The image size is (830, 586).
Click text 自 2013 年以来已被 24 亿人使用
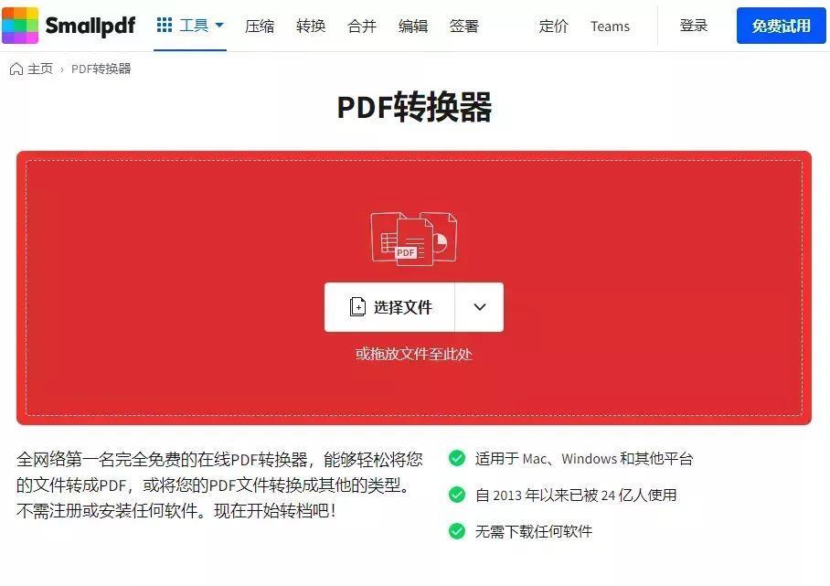(x=576, y=495)
